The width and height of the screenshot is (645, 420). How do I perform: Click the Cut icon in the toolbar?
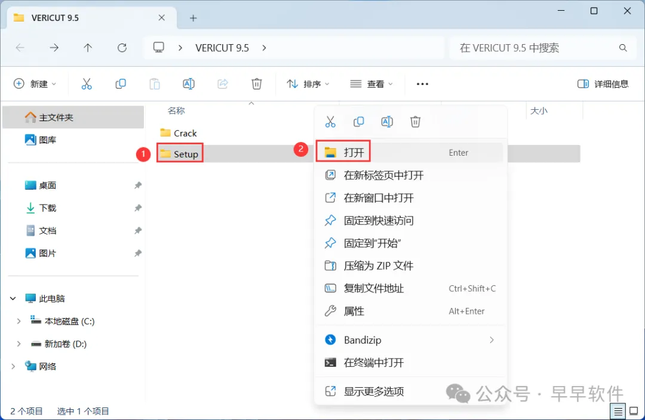[87, 84]
